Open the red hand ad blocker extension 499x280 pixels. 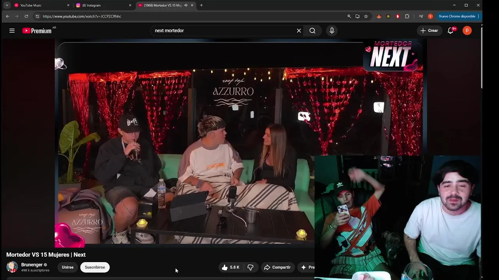point(398,16)
